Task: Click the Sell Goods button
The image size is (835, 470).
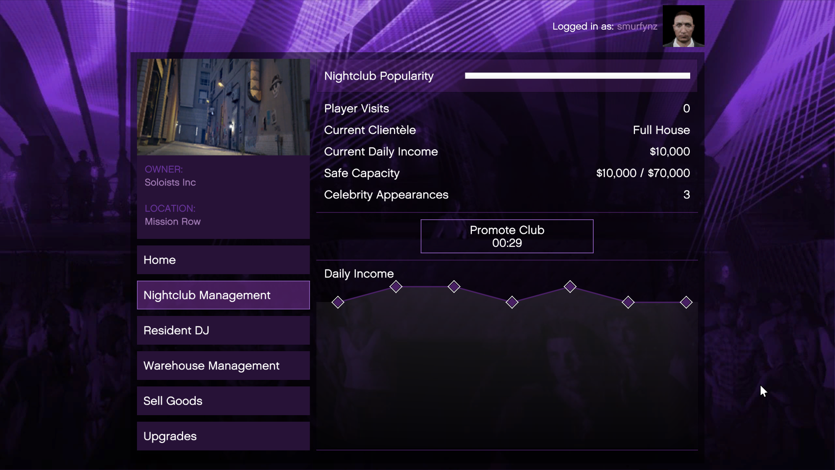Action: coord(223,400)
